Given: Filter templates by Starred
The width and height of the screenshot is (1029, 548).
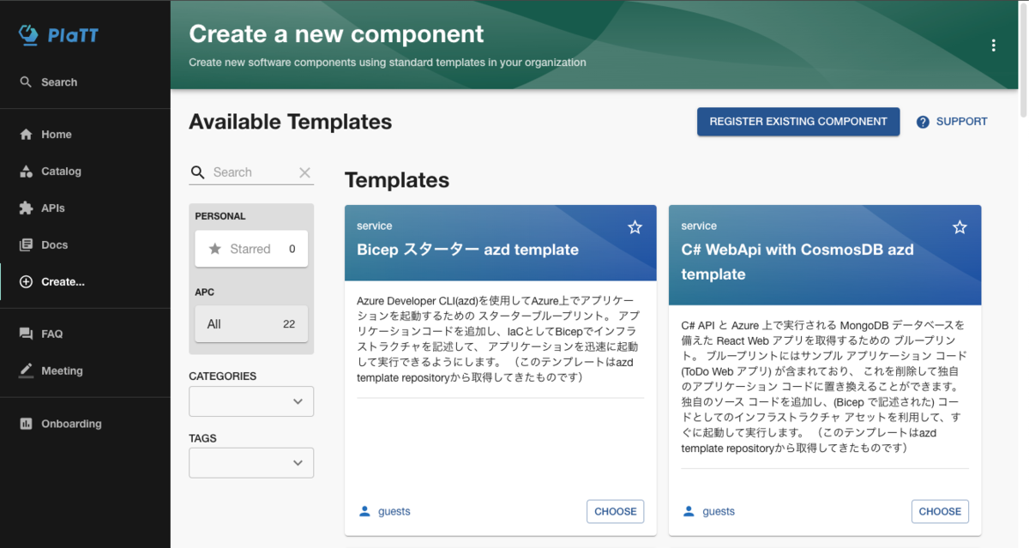Looking at the screenshot, I should coord(251,249).
